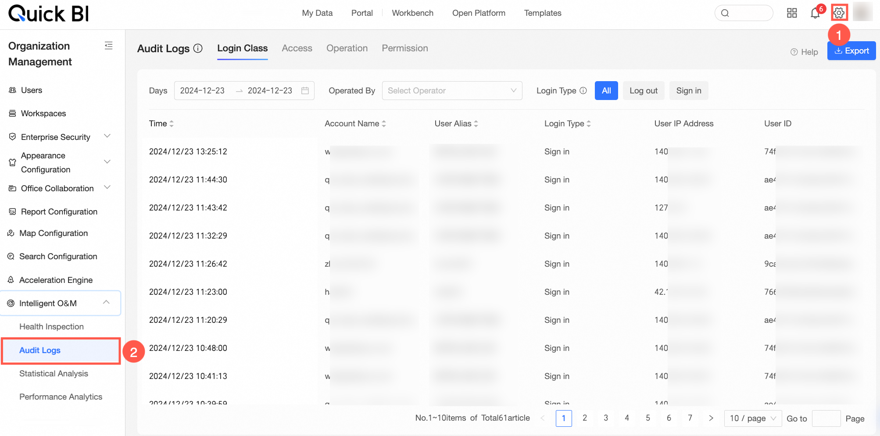Export the audit logs

pyautogui.click(x=851, y=50)
